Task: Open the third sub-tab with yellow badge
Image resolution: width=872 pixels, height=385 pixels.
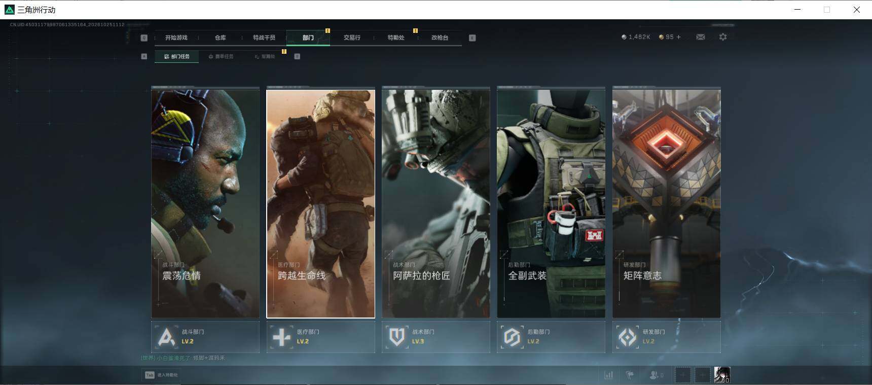Action: (265, 56)
